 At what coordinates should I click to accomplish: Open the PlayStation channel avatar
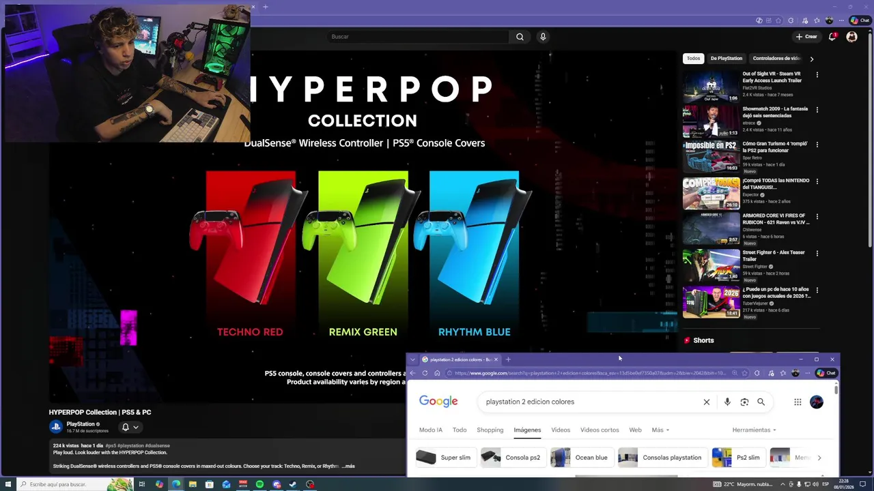pyautogui.click(x=56, y=427)
